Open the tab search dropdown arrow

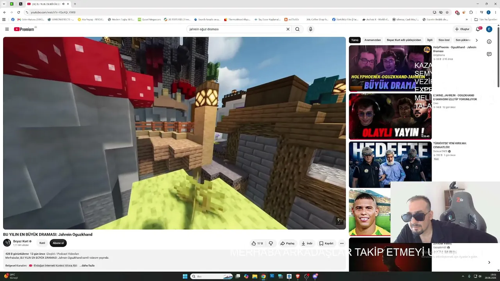click(x=4, y=4)
